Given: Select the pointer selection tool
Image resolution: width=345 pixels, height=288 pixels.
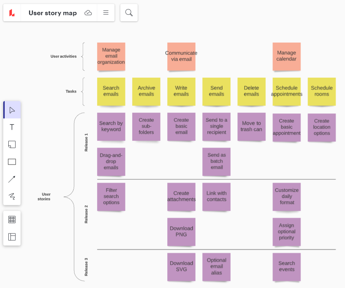Looking at the screenshot, I should (12, 110).
